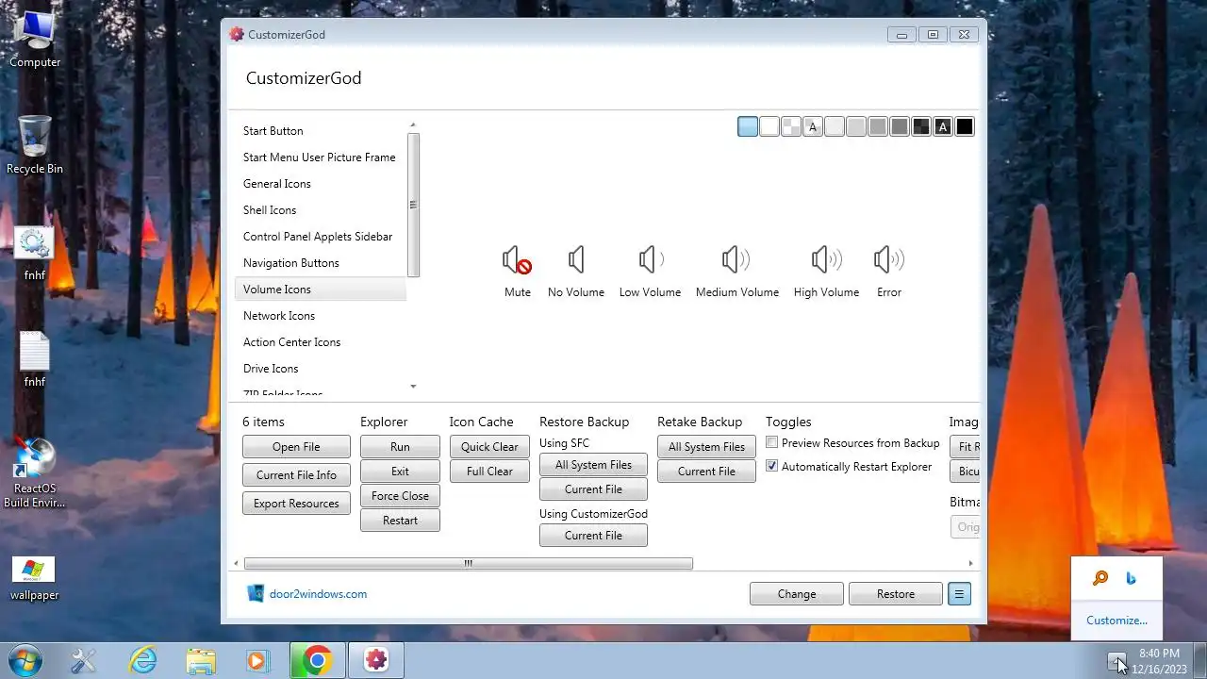Click the Change button
1207x679 pixels.
click(797, 594)
